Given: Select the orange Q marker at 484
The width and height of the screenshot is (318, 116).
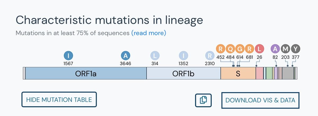Looking at the screenshot, I should point(231,49).
